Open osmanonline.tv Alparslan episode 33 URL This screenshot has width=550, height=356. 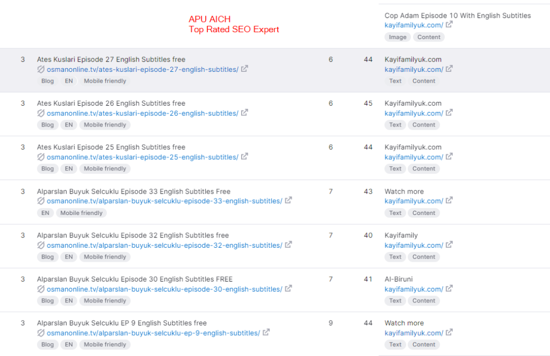tap(164, 202)
